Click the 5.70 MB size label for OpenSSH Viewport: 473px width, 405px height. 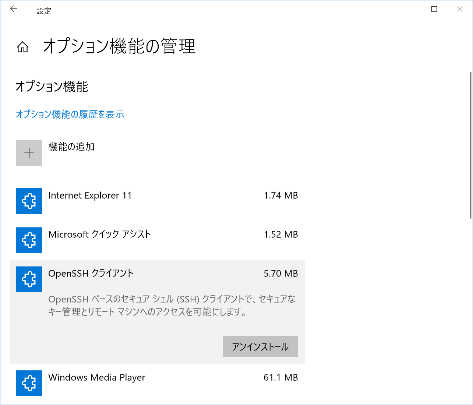coord(282,273)
